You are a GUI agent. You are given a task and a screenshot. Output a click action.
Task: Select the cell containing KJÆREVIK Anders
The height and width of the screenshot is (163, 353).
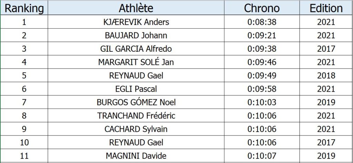coord(136,22)
